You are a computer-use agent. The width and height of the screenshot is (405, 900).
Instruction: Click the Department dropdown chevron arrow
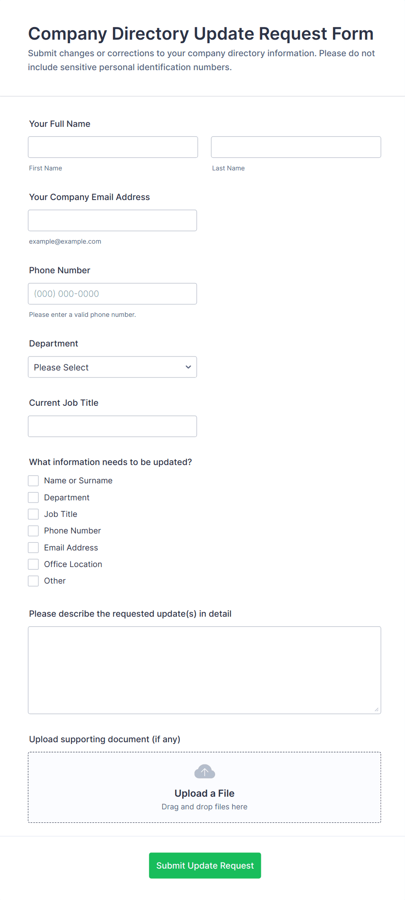click(x=188, y=367)
